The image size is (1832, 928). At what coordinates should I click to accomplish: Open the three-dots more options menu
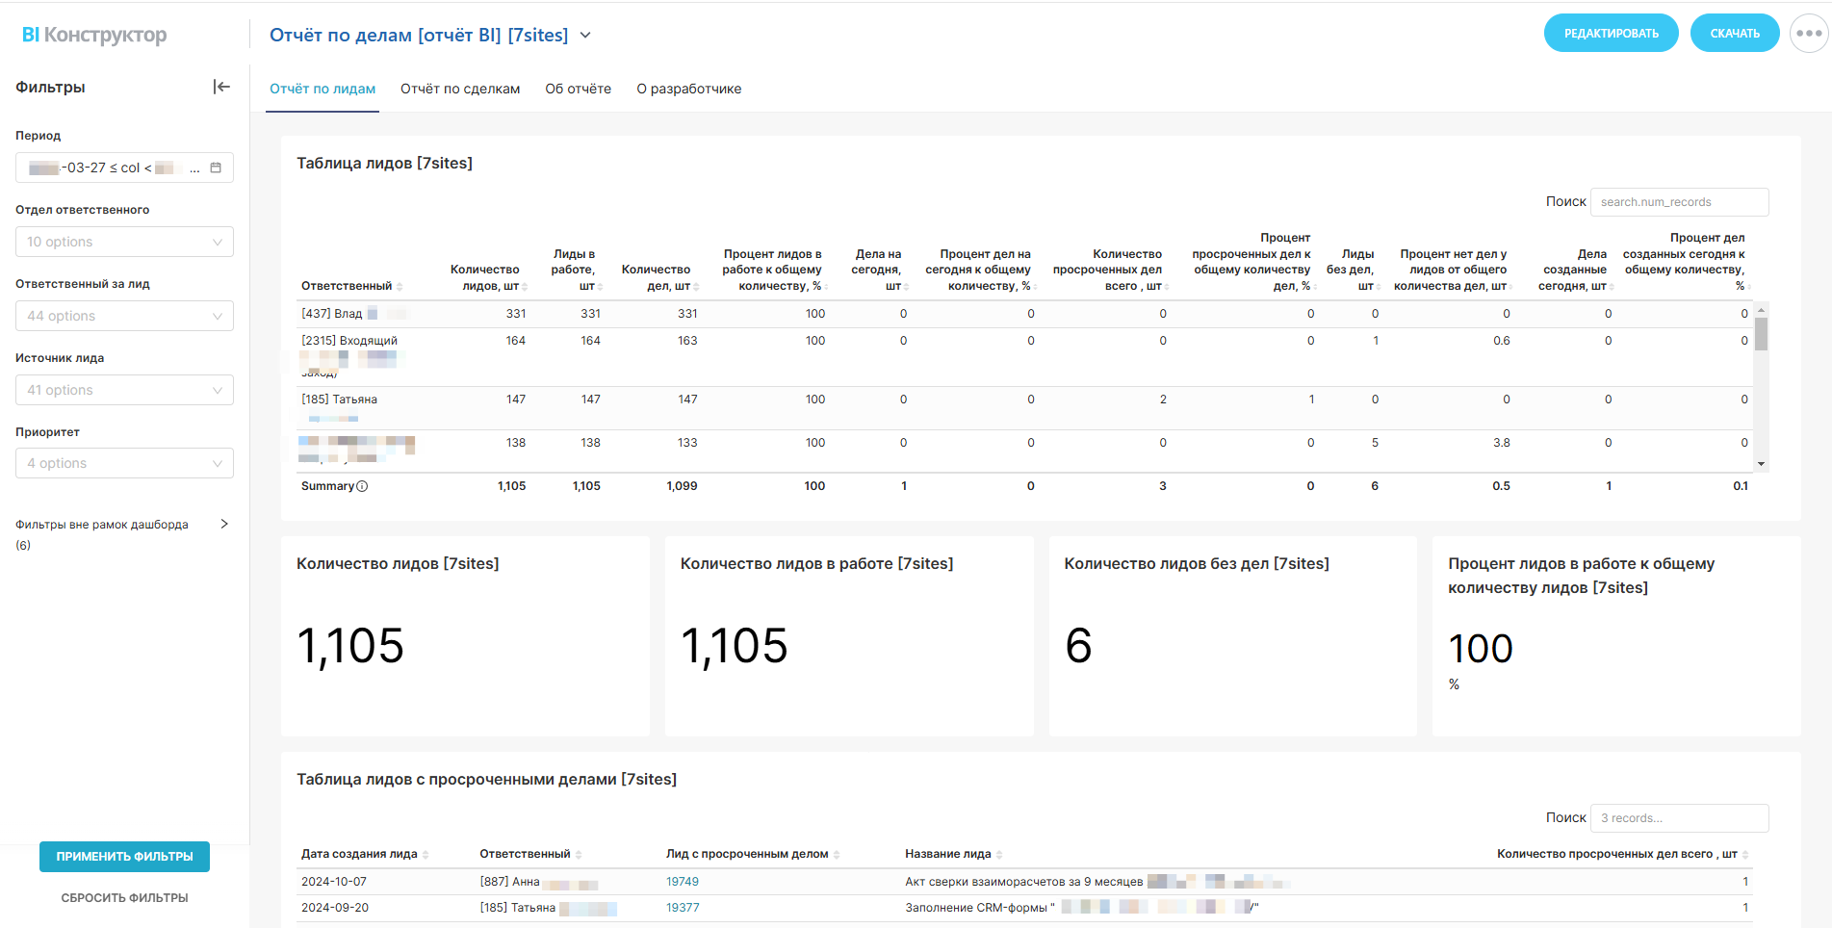tap(1808, 34)
